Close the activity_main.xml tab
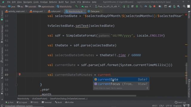This screenshot has height=107, width=191. [26, 11]
